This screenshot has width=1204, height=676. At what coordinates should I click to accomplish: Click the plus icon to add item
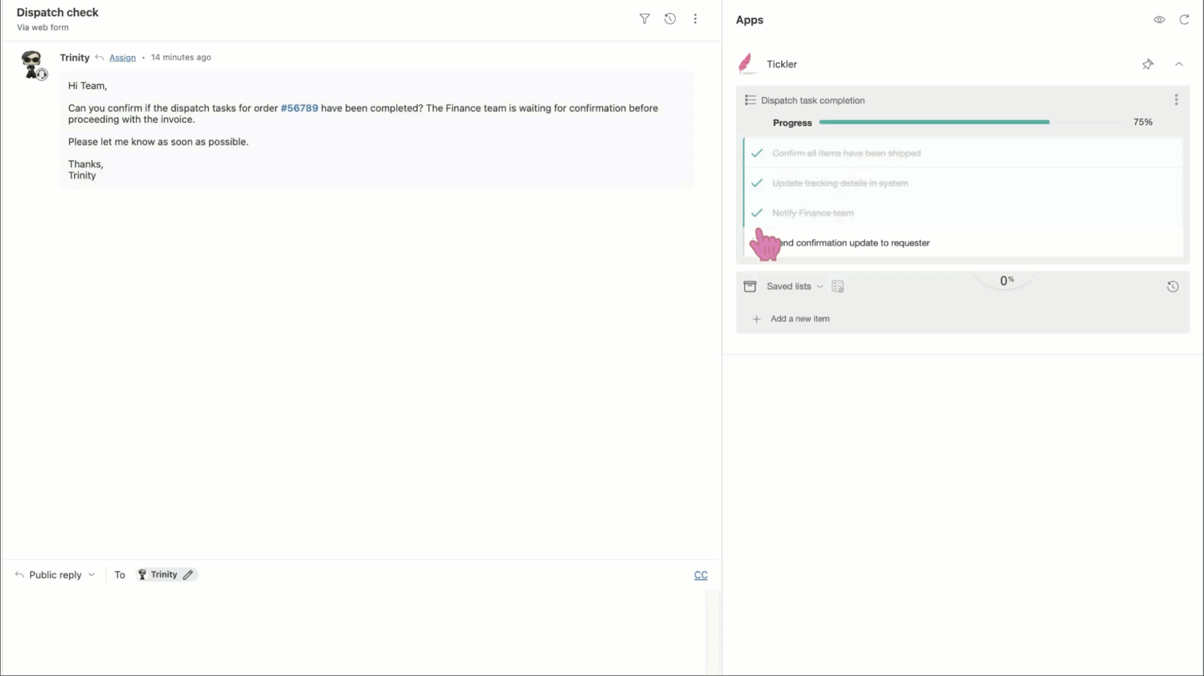click(756, 319)
